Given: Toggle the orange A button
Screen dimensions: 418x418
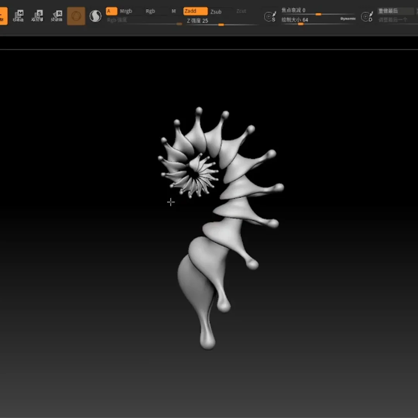Looking at the screenshot, I should (x=111, y=11).
